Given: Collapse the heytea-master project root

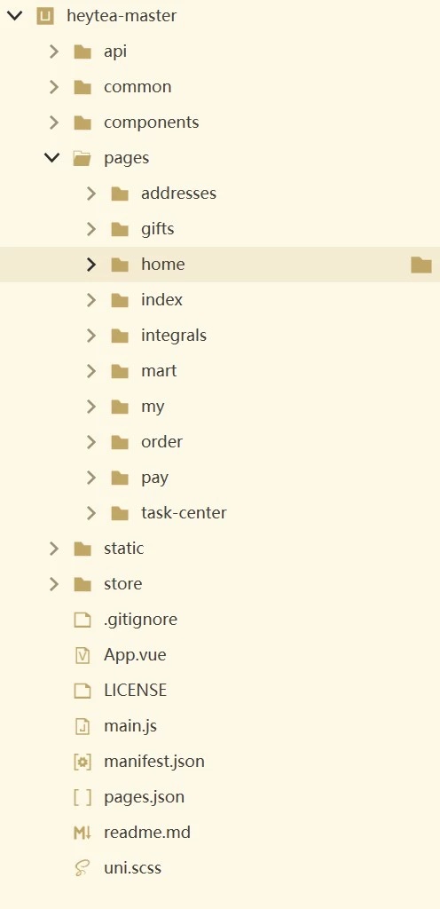Looking at the screenshot, I should (x=14, y=16).
